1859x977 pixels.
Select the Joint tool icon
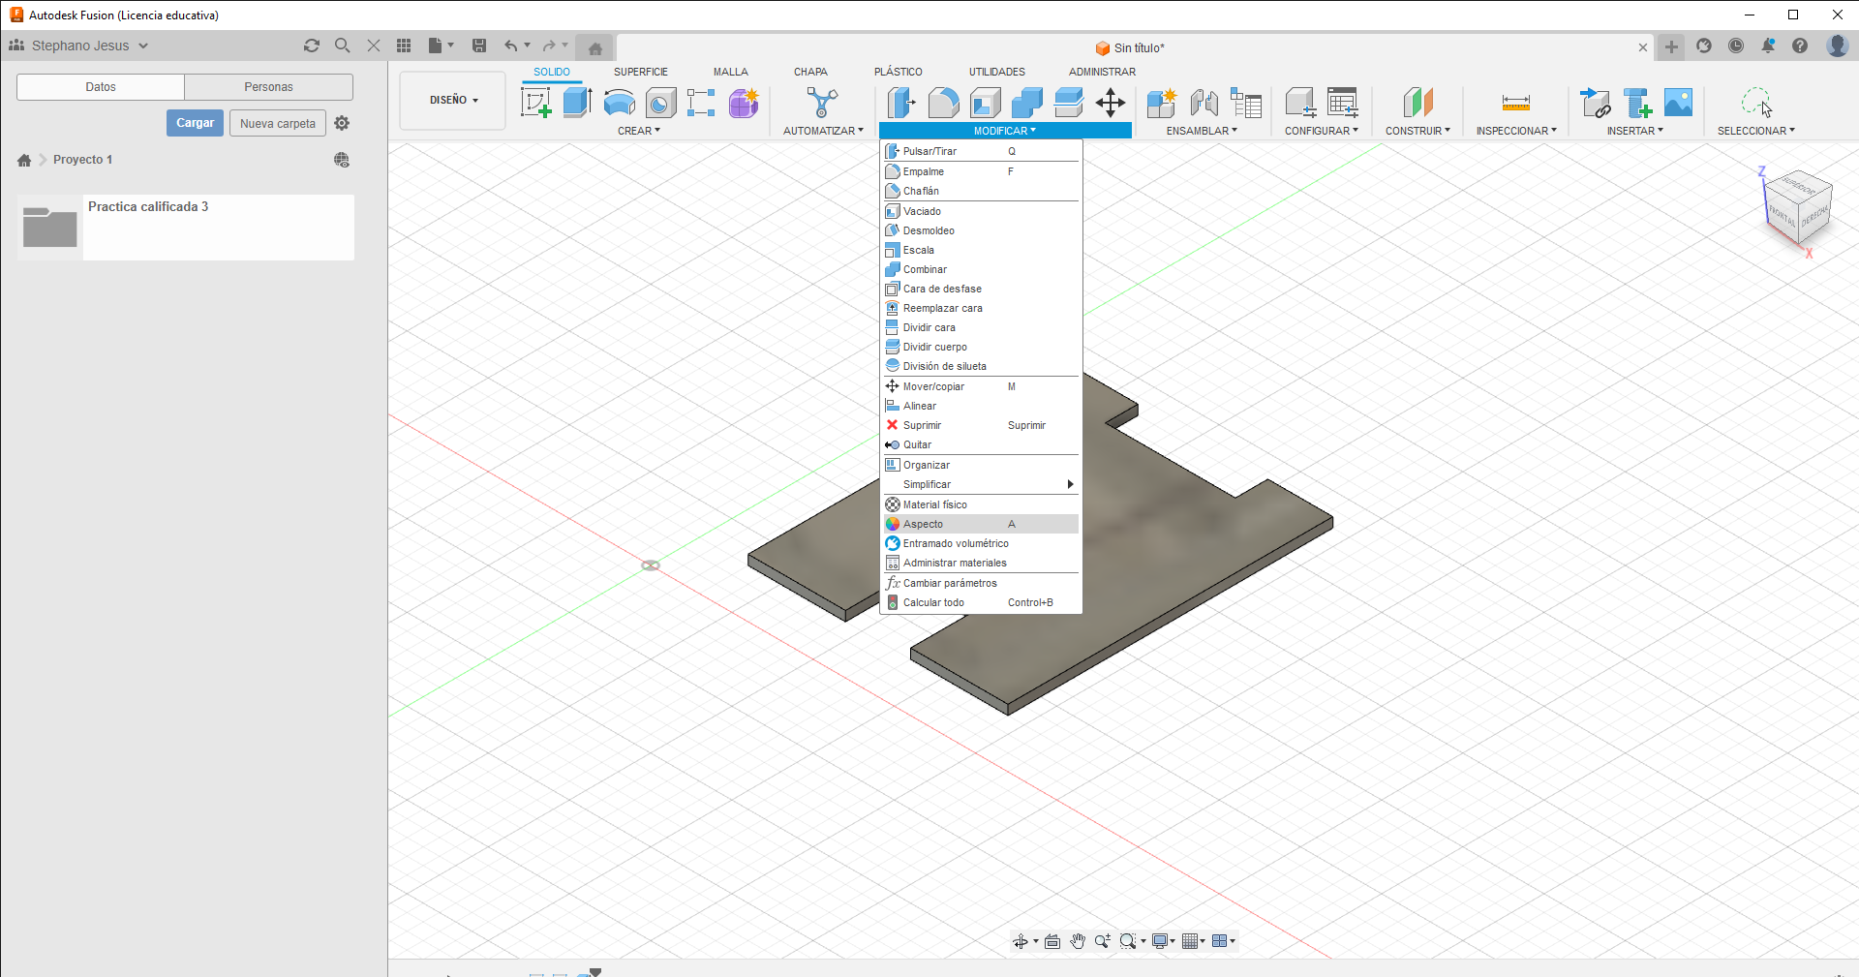[x=1204, y=102]
